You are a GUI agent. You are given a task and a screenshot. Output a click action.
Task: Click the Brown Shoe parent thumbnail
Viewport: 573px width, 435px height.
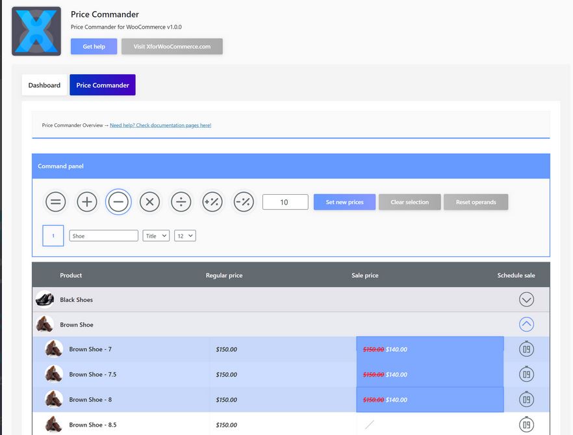(45, 325)
